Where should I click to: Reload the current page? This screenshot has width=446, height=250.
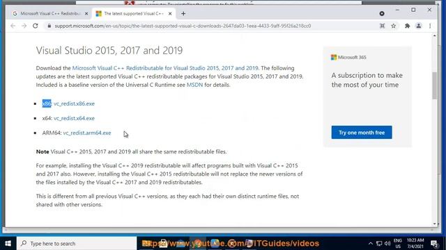click(36, 26)
